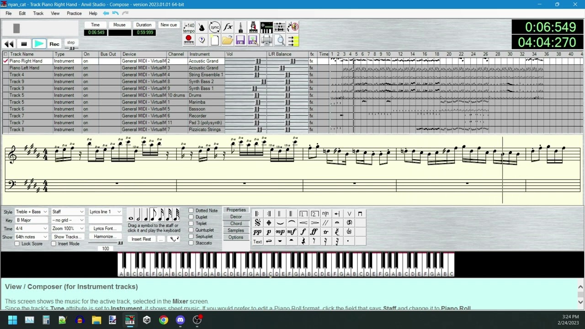585x329 pixels.
Task: Adjust the Piano Left Hand L/R balance slider
Action: [x=282, y=68]
